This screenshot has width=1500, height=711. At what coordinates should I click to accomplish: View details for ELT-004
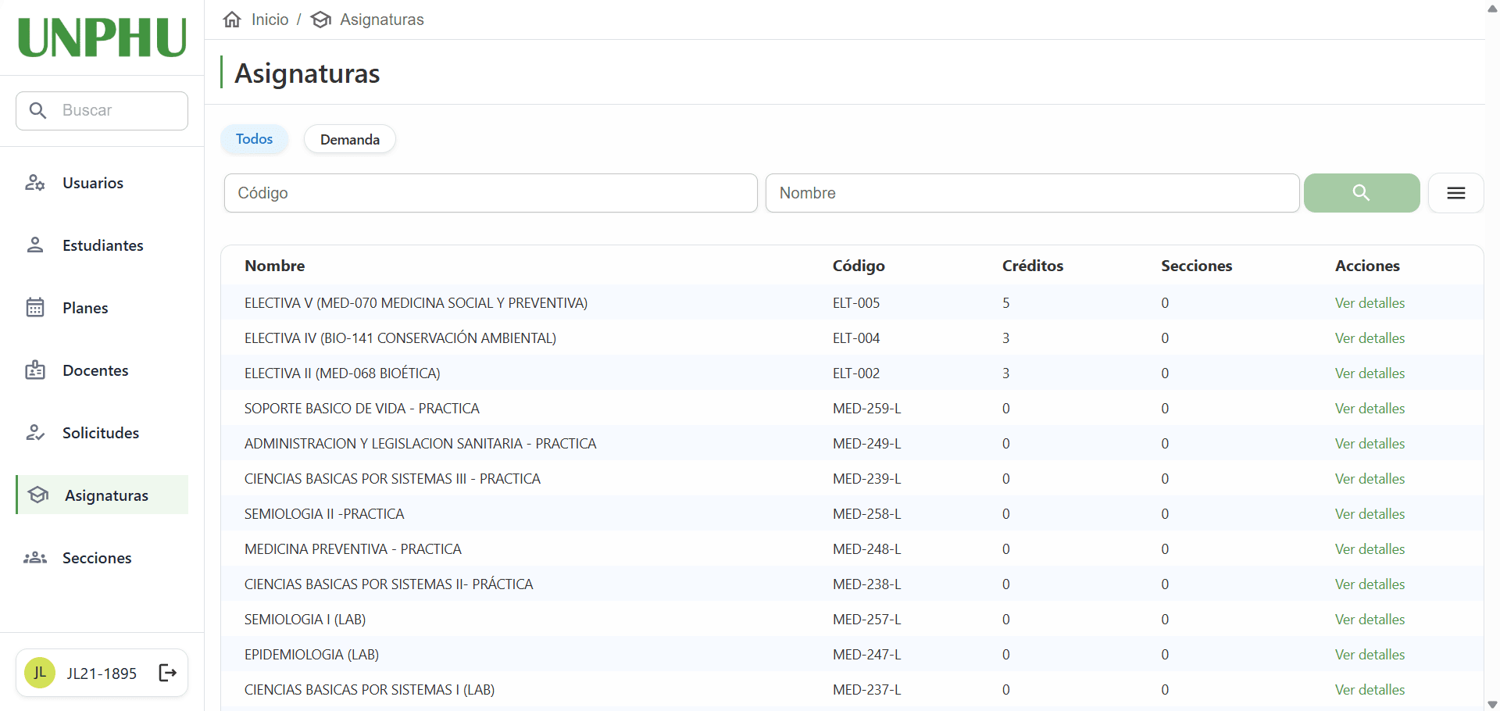[x=1370, y=338]
